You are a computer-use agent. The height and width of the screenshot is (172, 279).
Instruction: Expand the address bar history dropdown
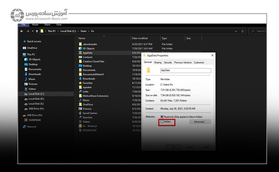(x=236, y=31)
